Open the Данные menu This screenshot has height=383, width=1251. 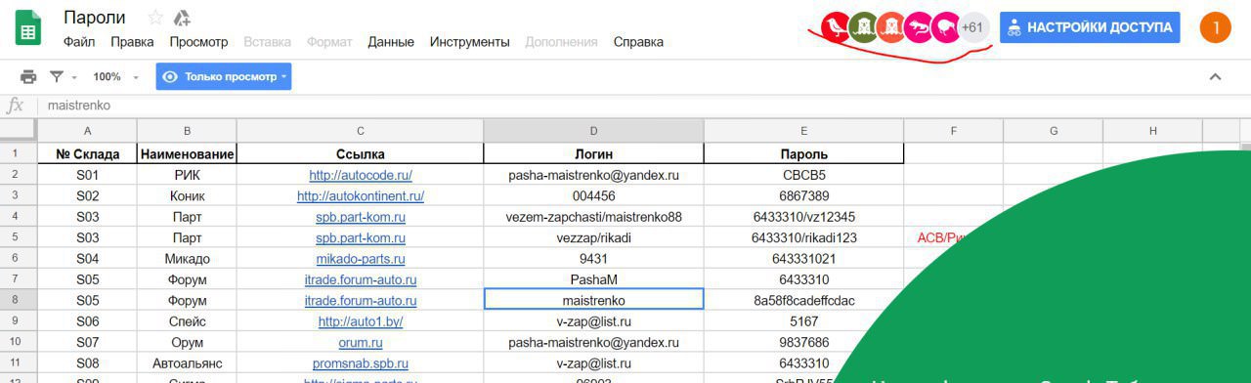tap(391, 42)
